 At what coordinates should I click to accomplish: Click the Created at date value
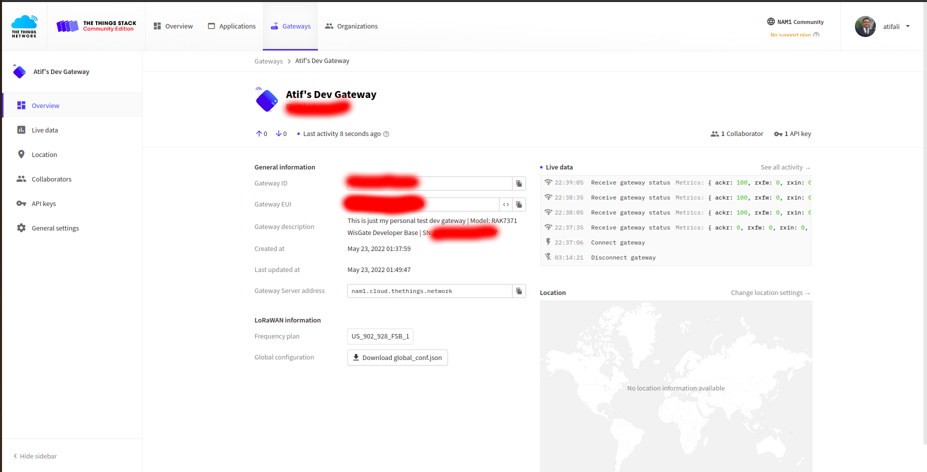pos(379,248)
